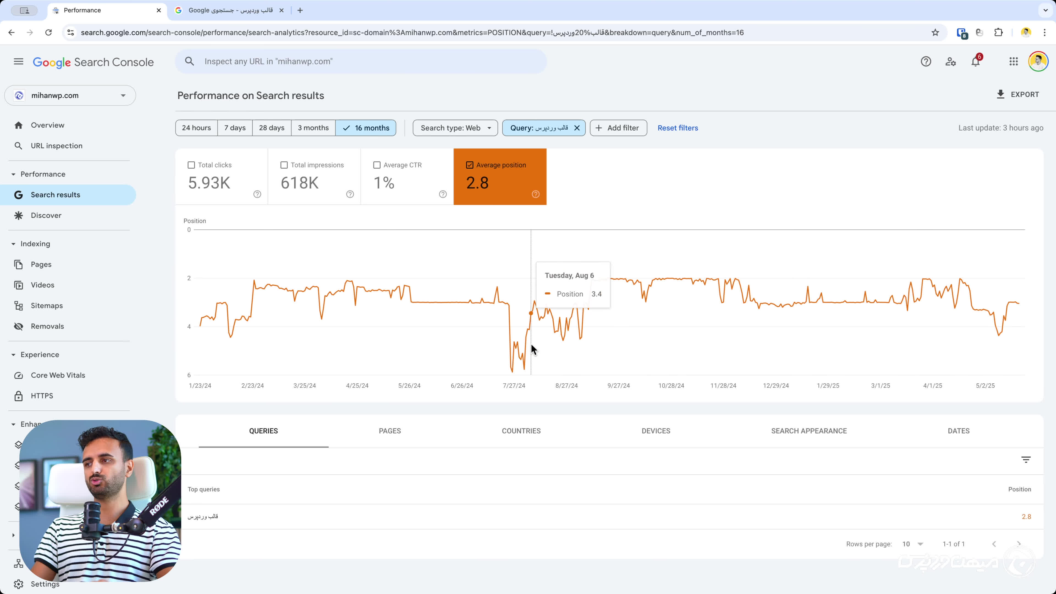Image resolution: width=1056 pixels, height=594 pixels.
Task: Click the site information icon in address bar
Action: click(70, 32)
